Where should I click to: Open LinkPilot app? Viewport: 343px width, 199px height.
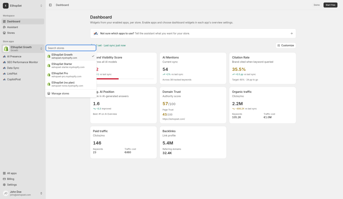pyautogui.click(x=23, y=74)
